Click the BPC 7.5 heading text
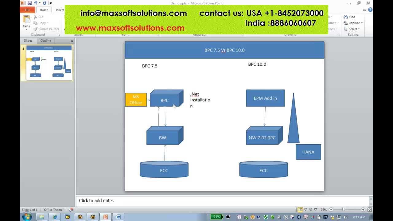The image size is (393, 221). click(x=150, y=66)
